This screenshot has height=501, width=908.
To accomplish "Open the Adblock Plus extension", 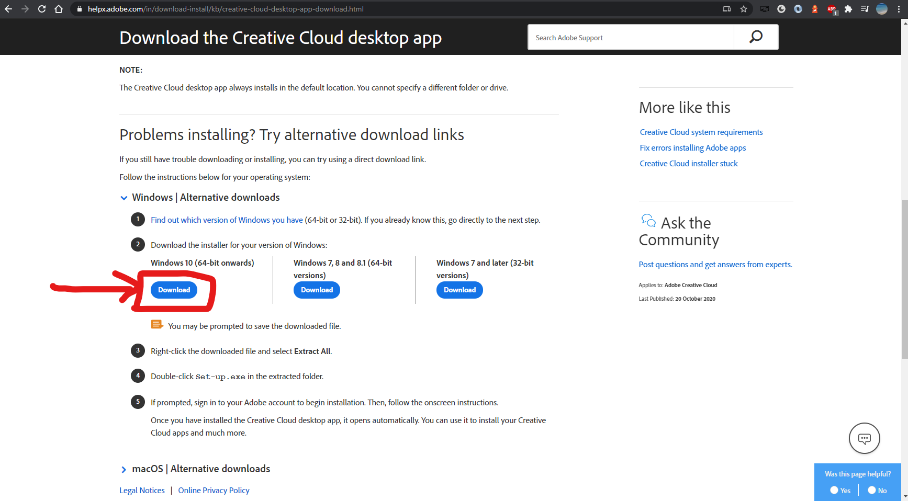I will 832,9.
